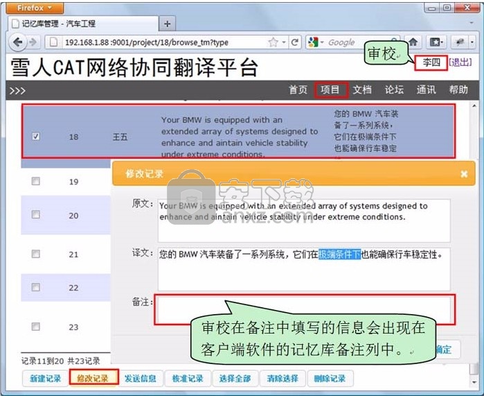This screenshot has height=396, width=484.
Task: Click the record number 18 cell
Action: [73, 137]
